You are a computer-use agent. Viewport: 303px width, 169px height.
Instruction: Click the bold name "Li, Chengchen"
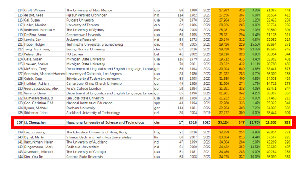click(x=36, y=122)
